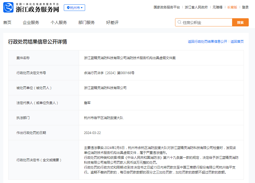Click the document number 余消行罚决字〔2024〕第000168号
Image resolution: width=255 pixels, height=183 pixels.
point(109,73)
